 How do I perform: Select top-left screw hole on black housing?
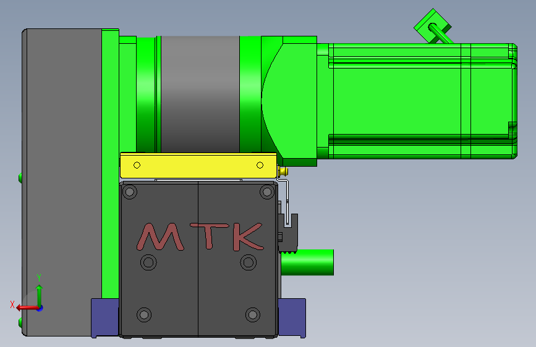130,192
